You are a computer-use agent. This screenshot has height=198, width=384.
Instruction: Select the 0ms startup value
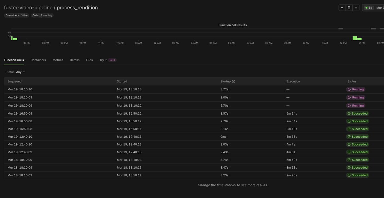pos(223,137)
